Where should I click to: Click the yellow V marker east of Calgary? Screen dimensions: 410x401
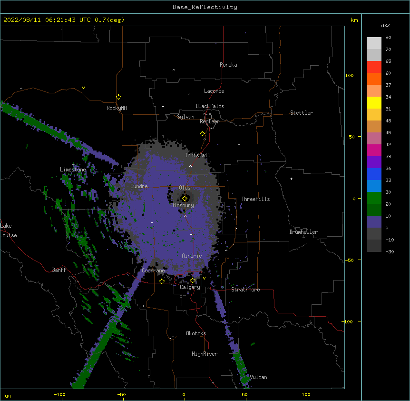(204, 278)
